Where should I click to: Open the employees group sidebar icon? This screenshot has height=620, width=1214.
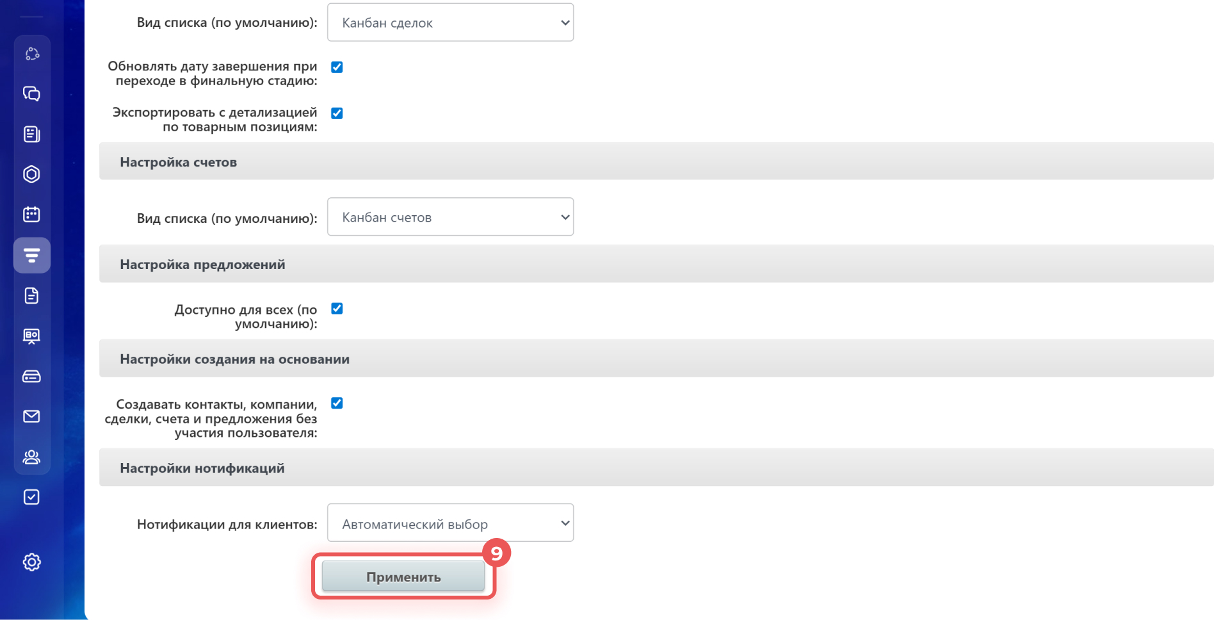31,457
